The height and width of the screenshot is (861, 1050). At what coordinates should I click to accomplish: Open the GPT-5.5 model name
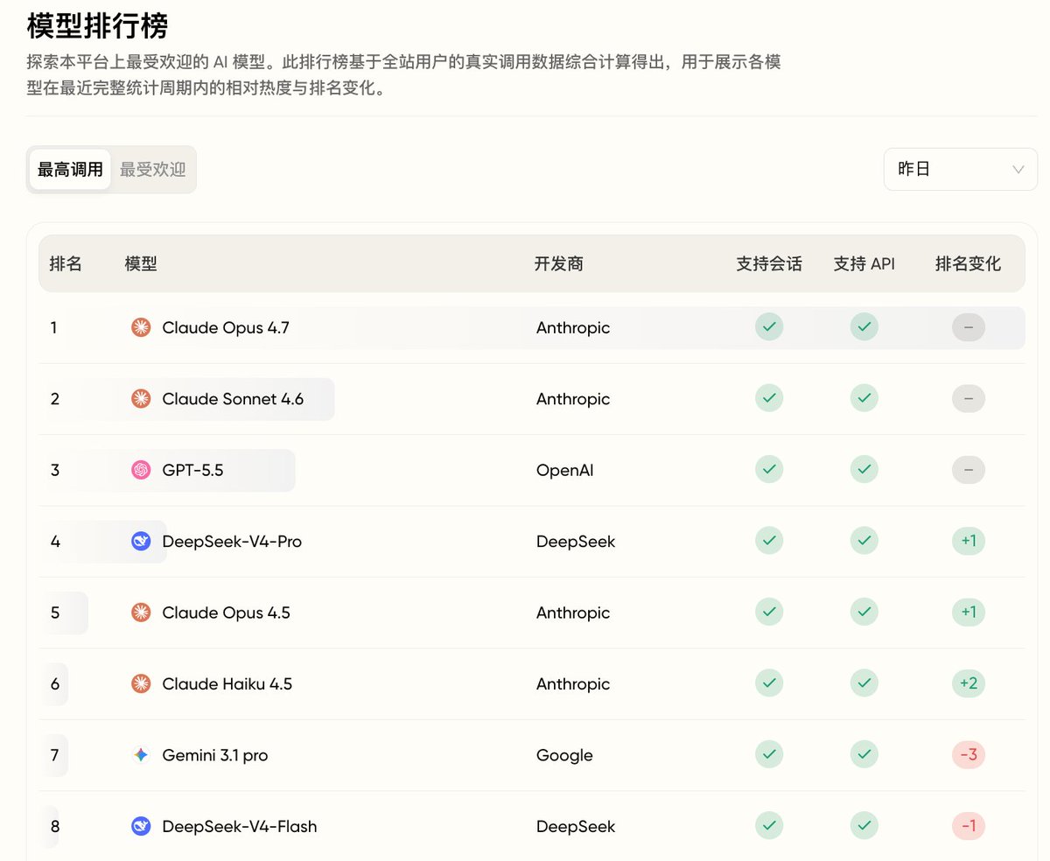coord(192,471)
